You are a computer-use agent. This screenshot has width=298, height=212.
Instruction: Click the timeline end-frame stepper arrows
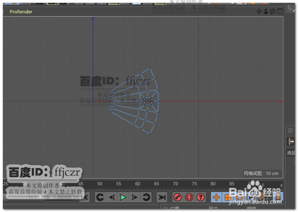(x=282, y=185)
